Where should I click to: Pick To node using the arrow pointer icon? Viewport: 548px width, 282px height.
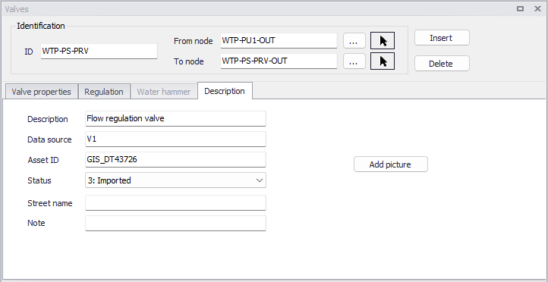[383, 61]
